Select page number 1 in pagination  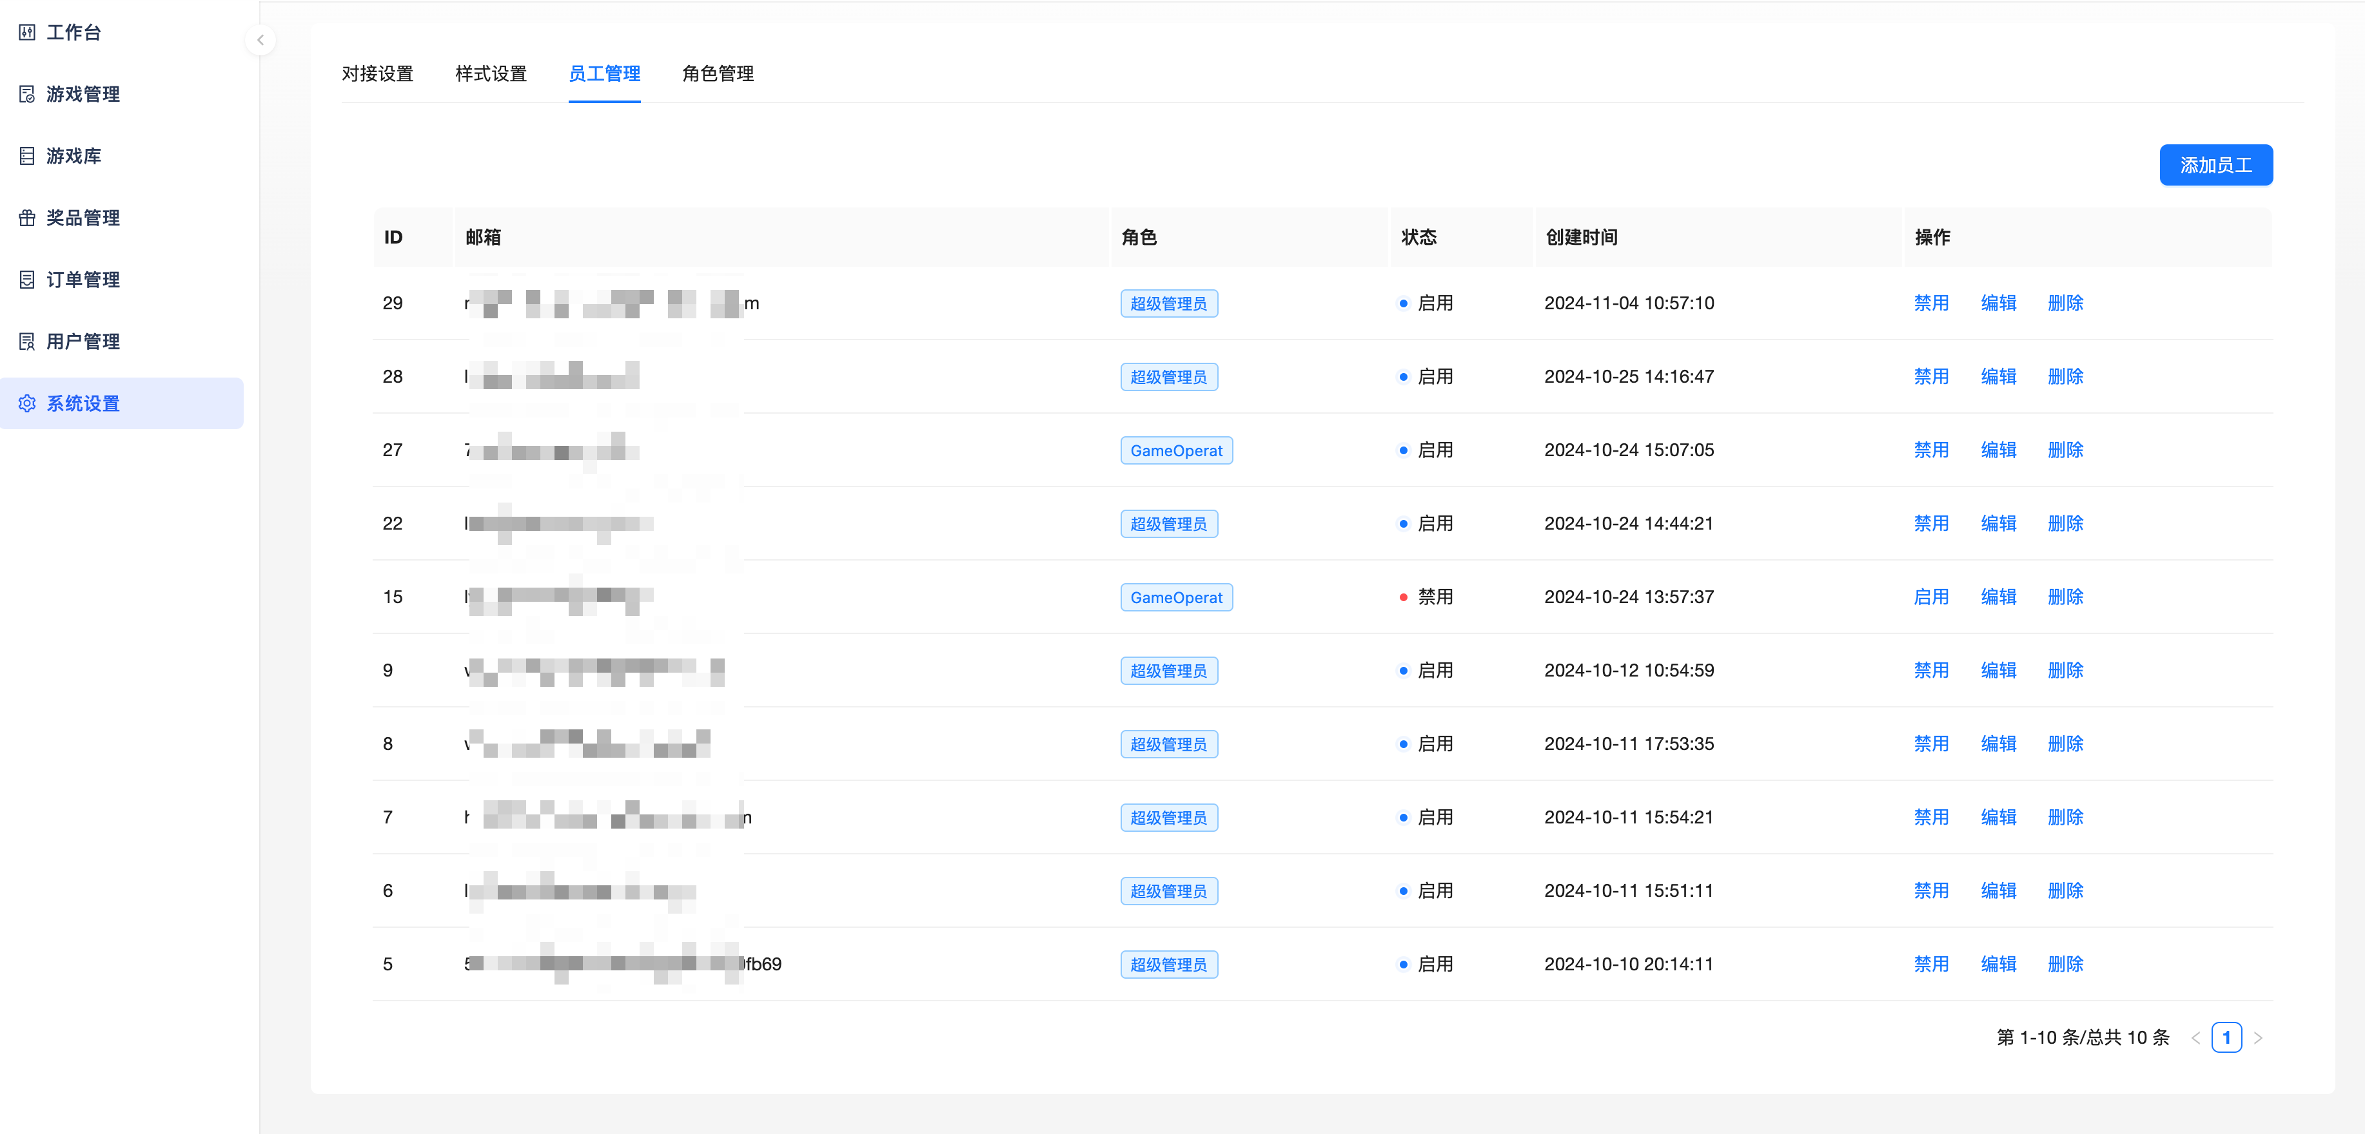click(2227, 1037)
